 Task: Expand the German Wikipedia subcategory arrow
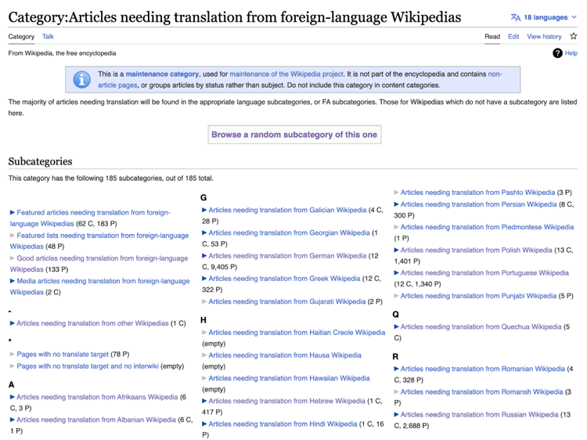click(x=204, y=256)
